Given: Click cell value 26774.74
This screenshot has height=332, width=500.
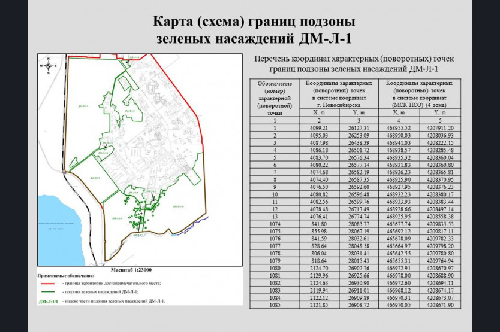Looking at the screenshot, I should tap(359, 217).
